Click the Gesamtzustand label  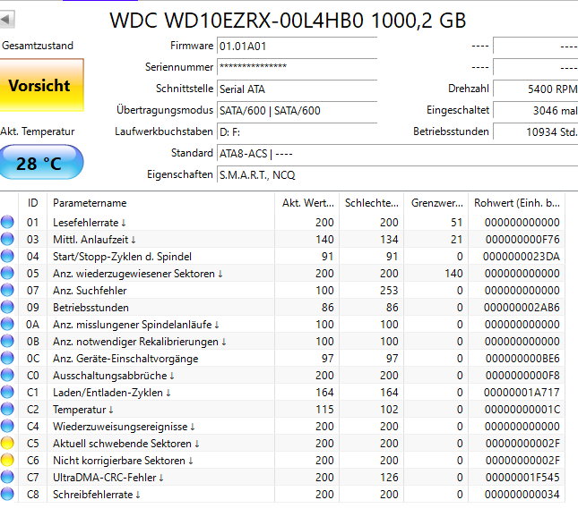coord(38,46)
